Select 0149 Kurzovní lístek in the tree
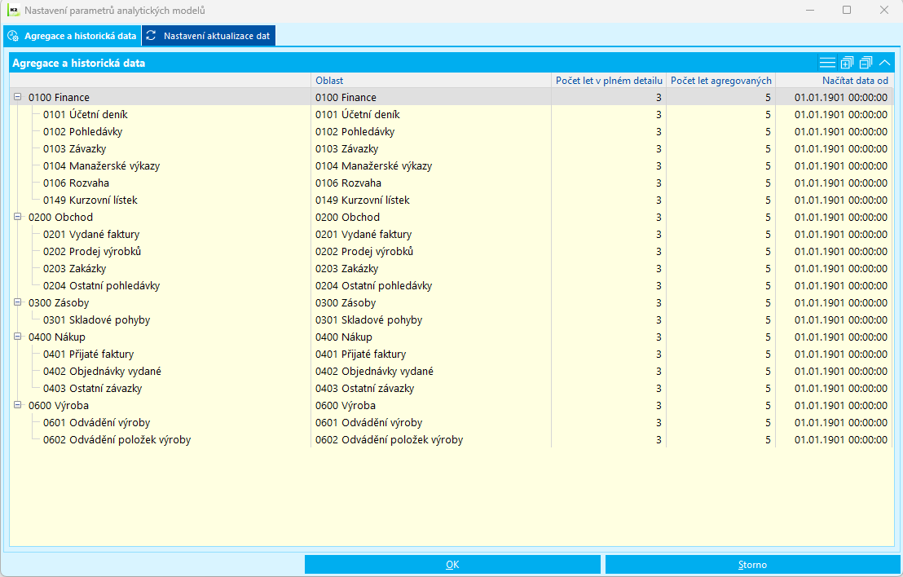 pyautogui.click(x=90, y=200)
